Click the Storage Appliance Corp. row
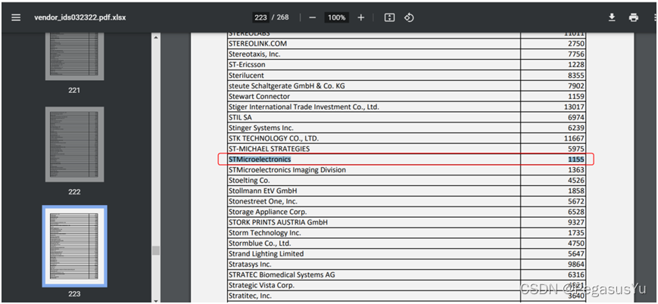Screen dimensions: 658x304 (x=406, y=212)
